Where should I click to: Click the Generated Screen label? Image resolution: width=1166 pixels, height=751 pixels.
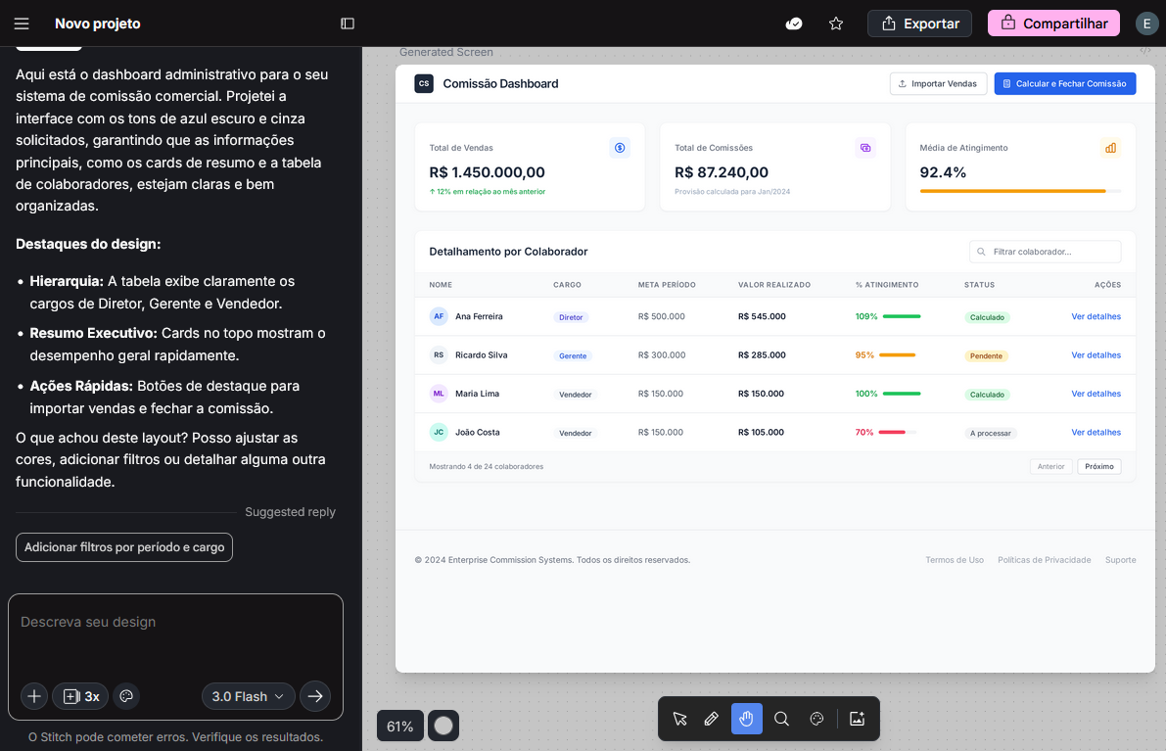pyautogui.click(x=446, y=52)
